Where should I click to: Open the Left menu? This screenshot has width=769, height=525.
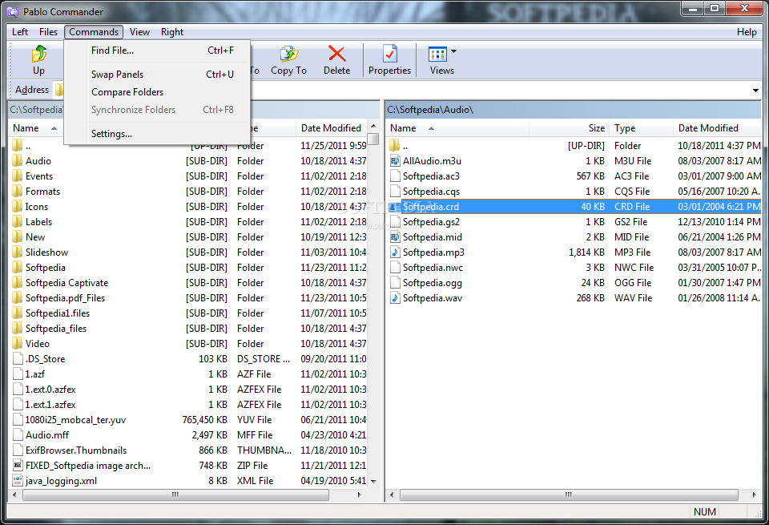pos(20,32)
